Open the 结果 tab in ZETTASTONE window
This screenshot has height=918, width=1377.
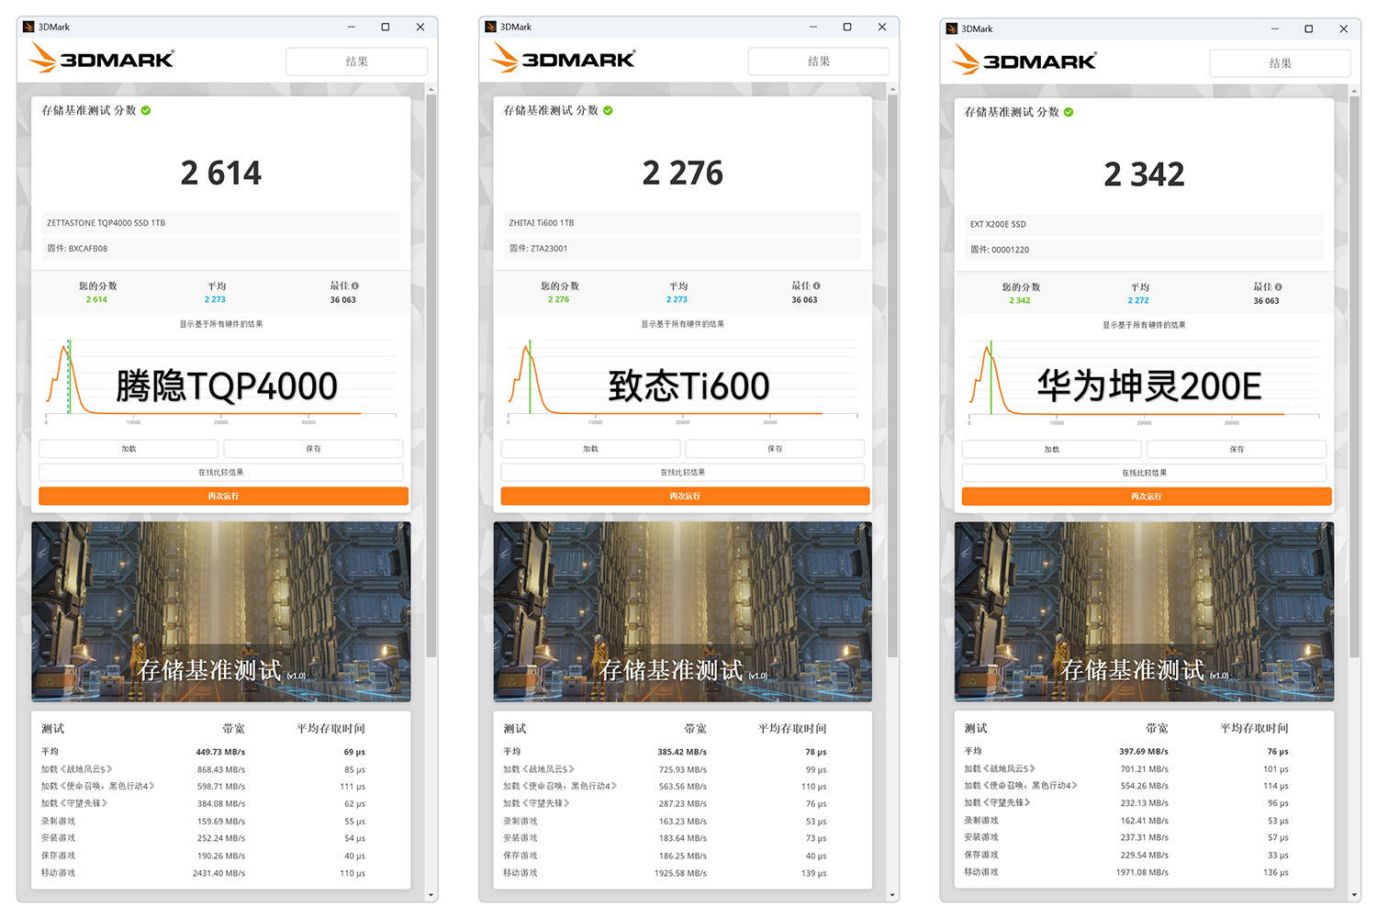(x=357, y=62)
